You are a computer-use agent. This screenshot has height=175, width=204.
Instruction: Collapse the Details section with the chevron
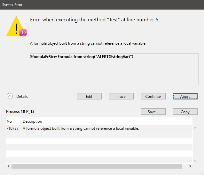[10, 96]
